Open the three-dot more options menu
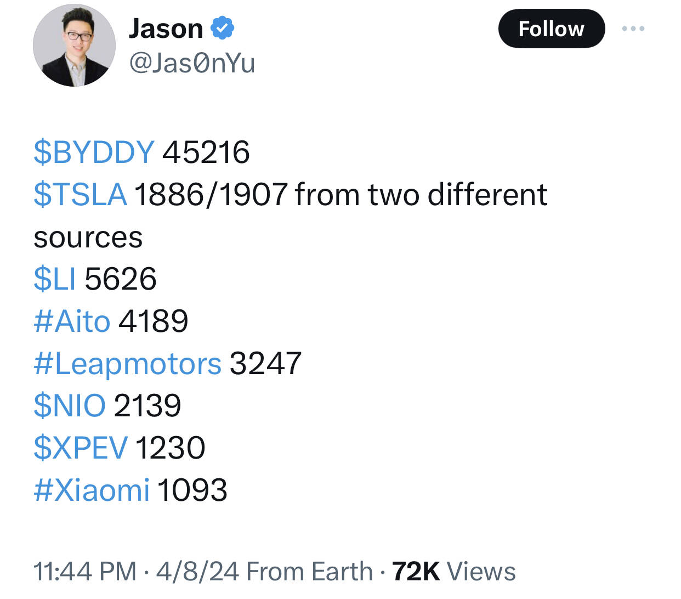The width and height of the screenshot is (681, 599). pos(633,29)
